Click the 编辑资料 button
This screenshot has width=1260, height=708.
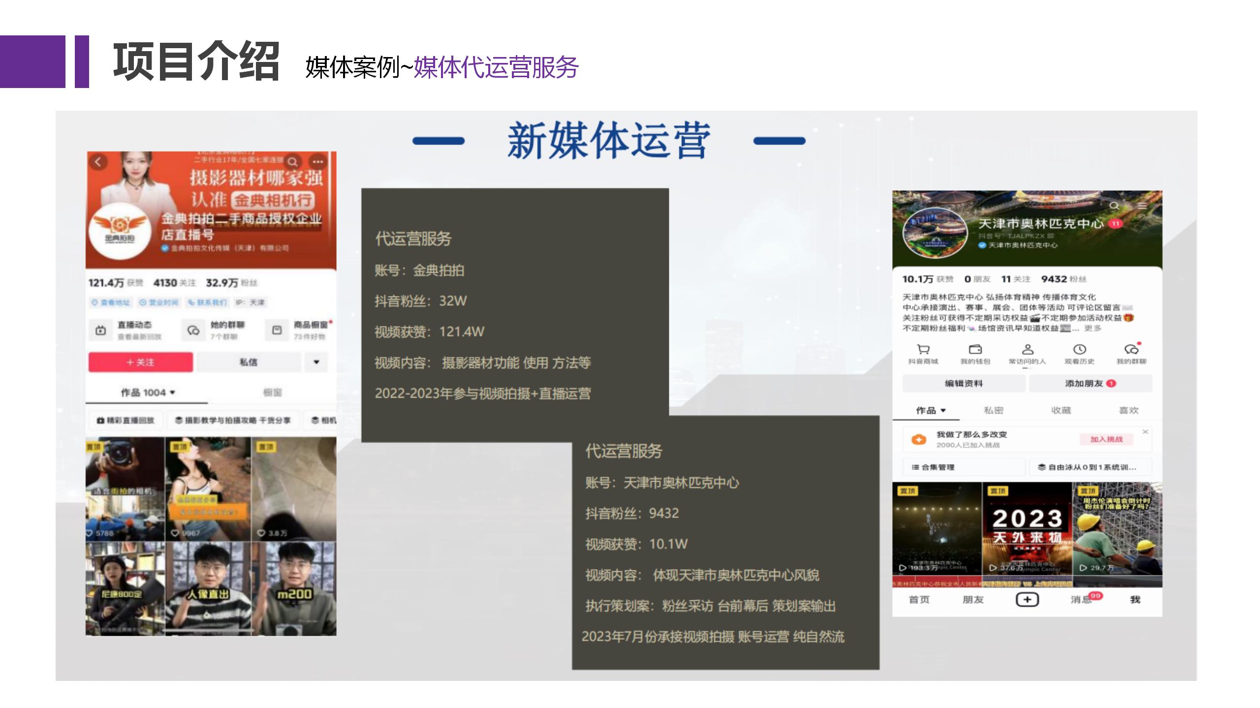964,383
